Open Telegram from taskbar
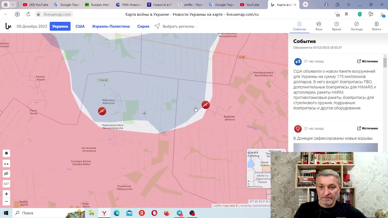388x218 pixels. point(179,213)
